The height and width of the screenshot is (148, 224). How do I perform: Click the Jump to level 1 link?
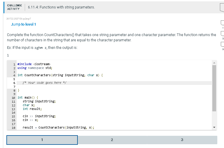pos(23,24)
